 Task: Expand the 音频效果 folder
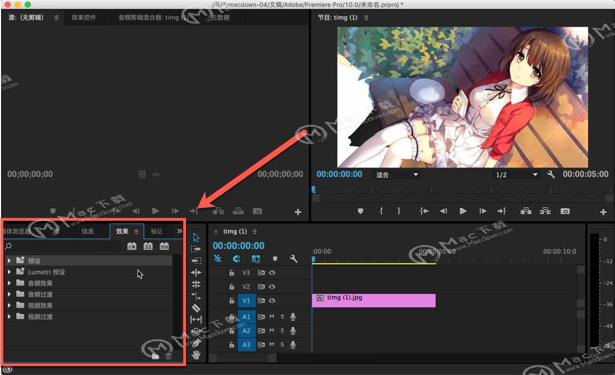tap(9, 283)
